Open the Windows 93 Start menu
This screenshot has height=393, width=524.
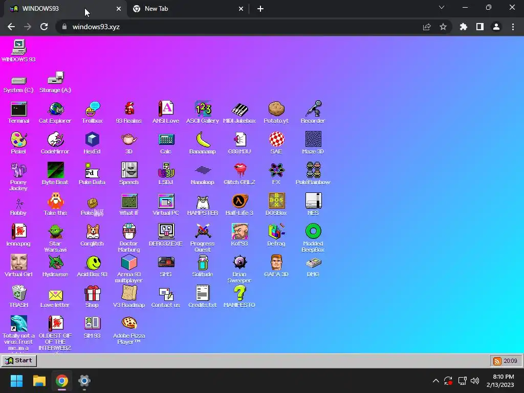pyautogui.click(x=19, y=361)
